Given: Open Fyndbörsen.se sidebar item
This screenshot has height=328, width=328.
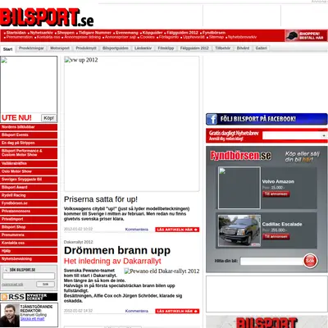Looking at the screenshot, I should pyautogui.click(x=29, y=203).
